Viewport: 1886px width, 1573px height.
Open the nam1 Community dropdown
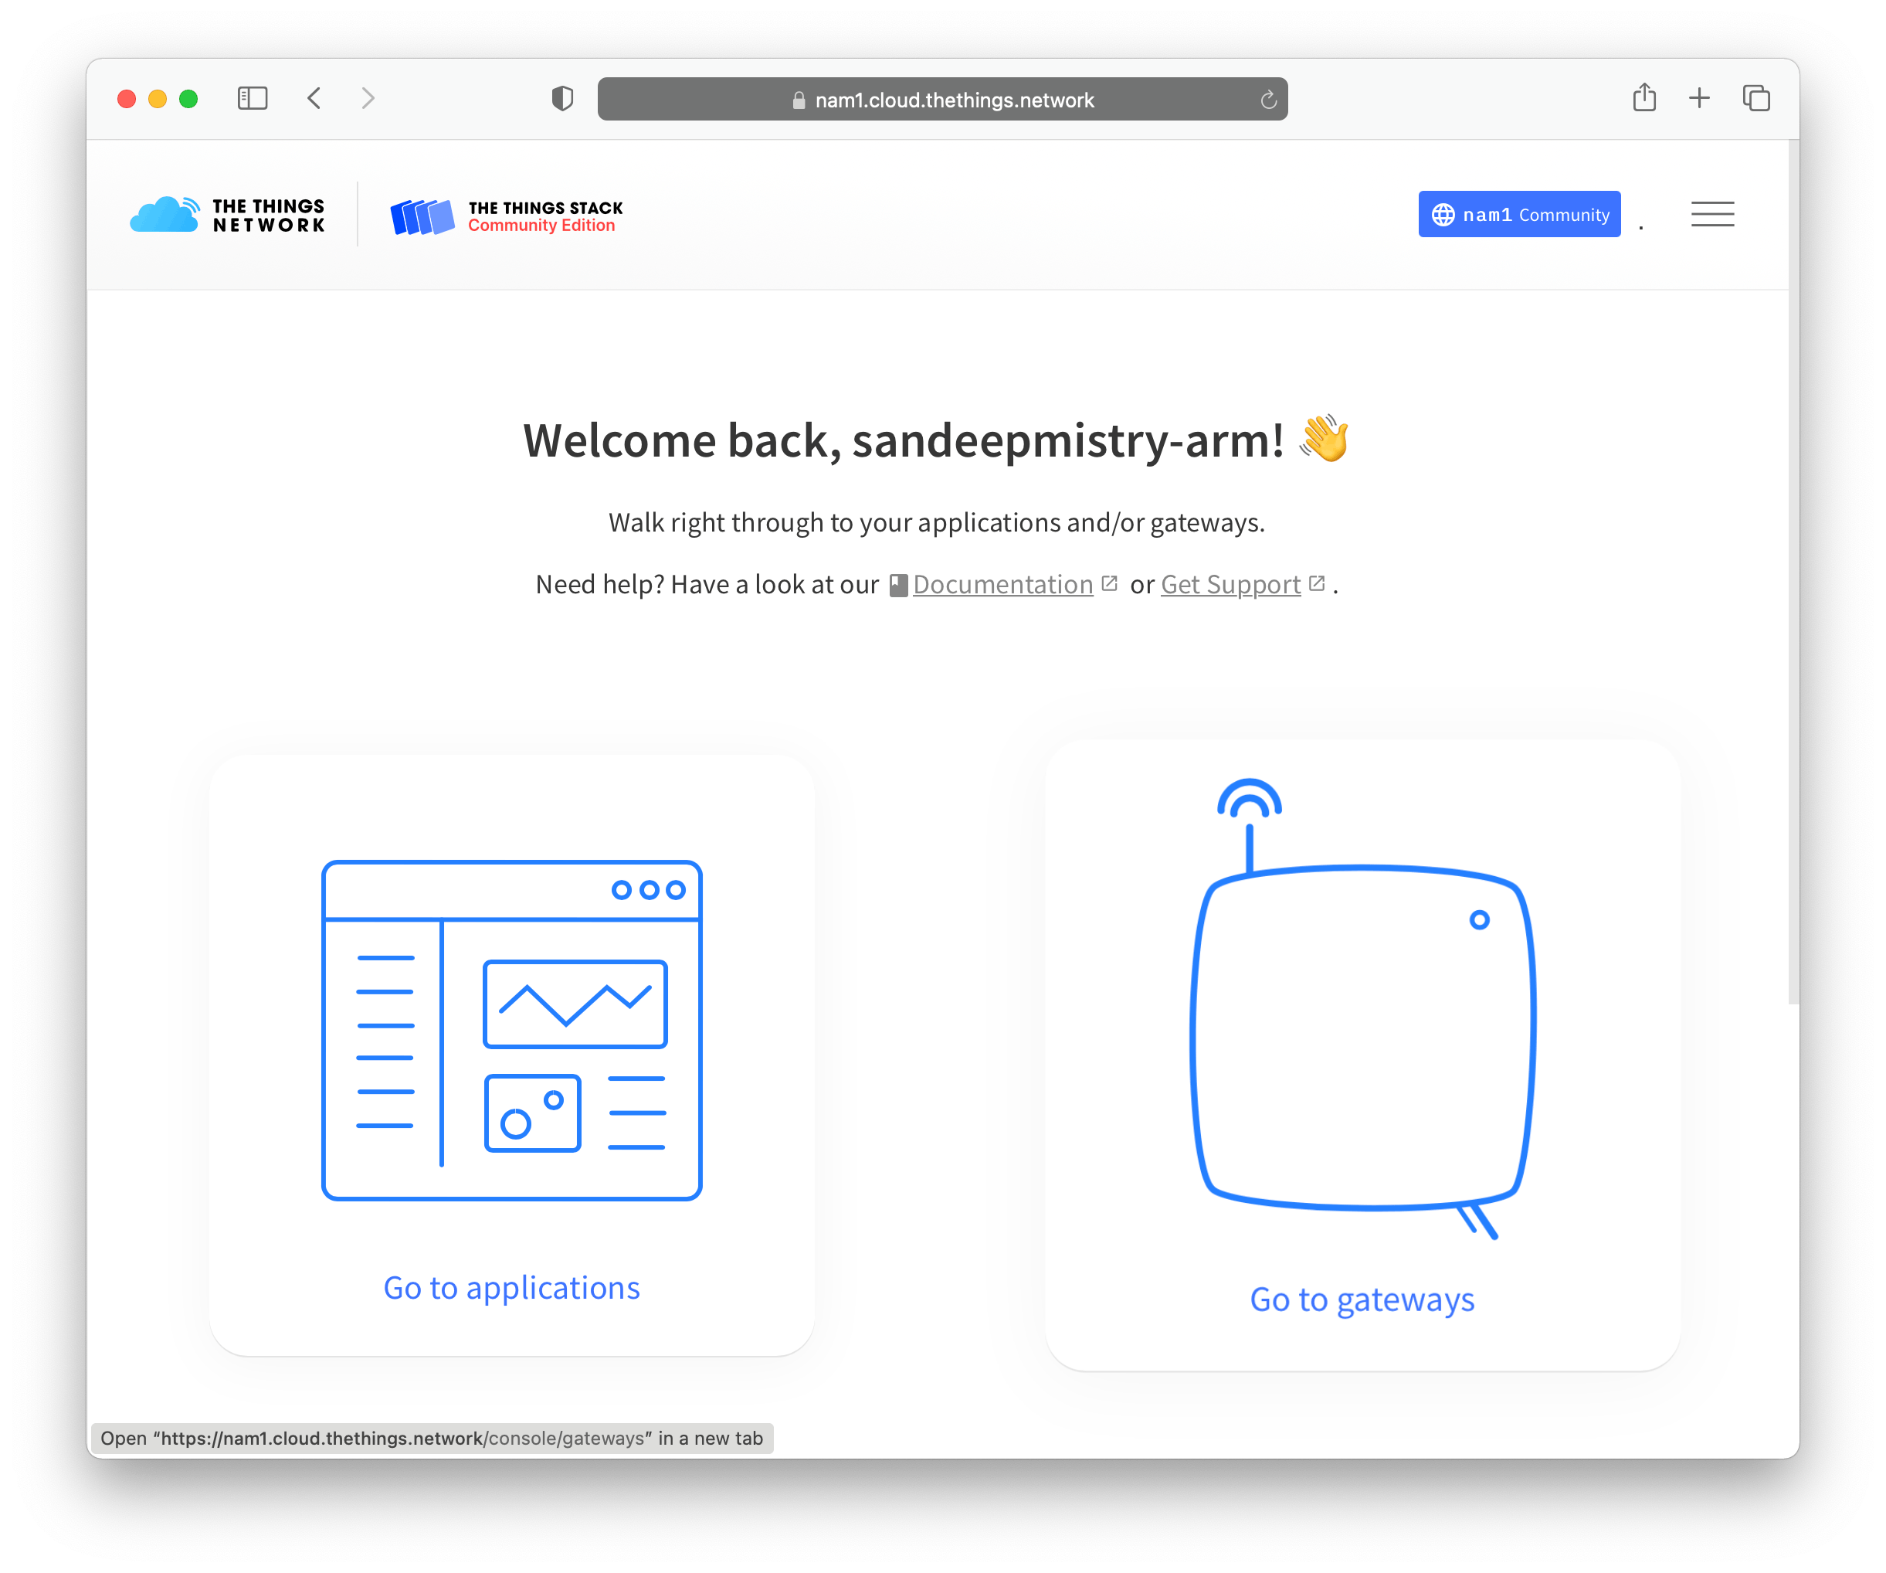pos(1521,213)
